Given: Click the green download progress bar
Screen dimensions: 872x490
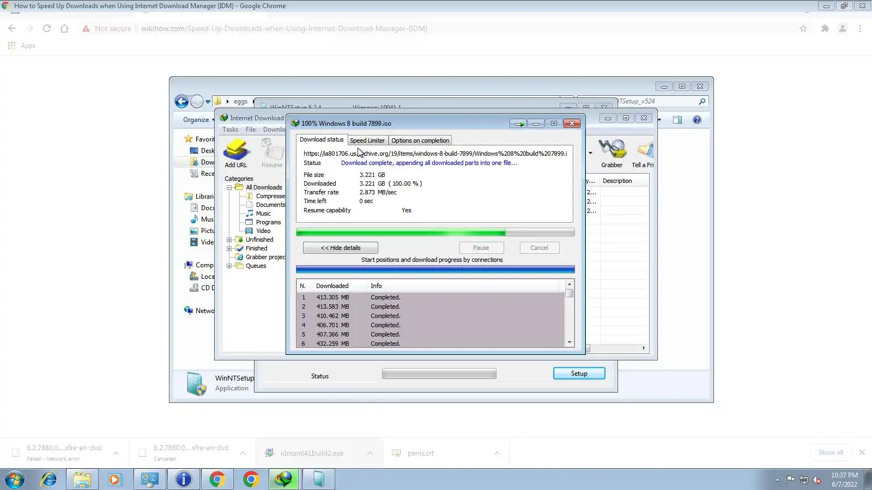Looking at the screenshot, I should 435,233.
